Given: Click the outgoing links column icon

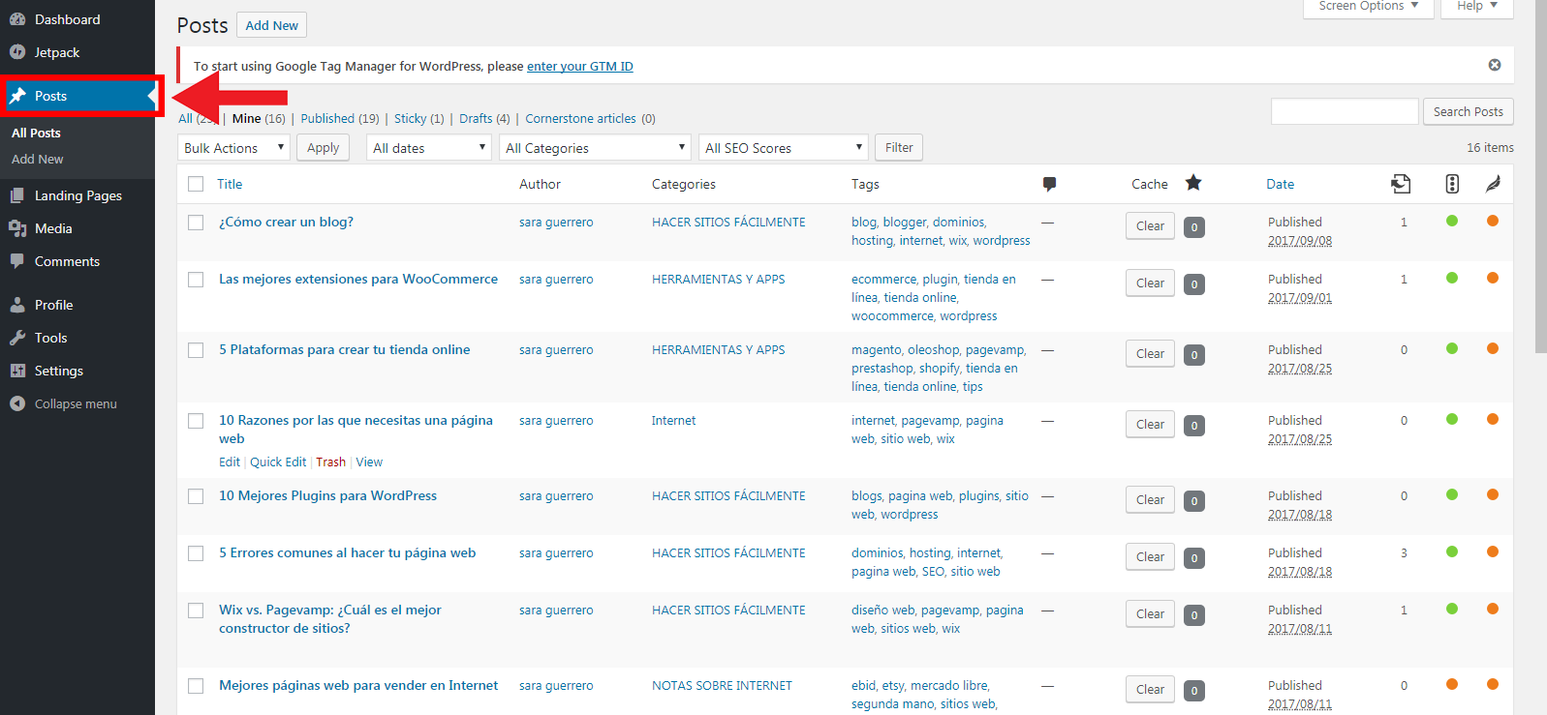Looking at the screenshot, I should coord(1401,184).
